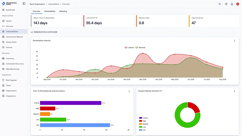This screenshot has width=242, height=136.
Task: Switch to the Vulnerabilities tab
Action: coord(50,11)
